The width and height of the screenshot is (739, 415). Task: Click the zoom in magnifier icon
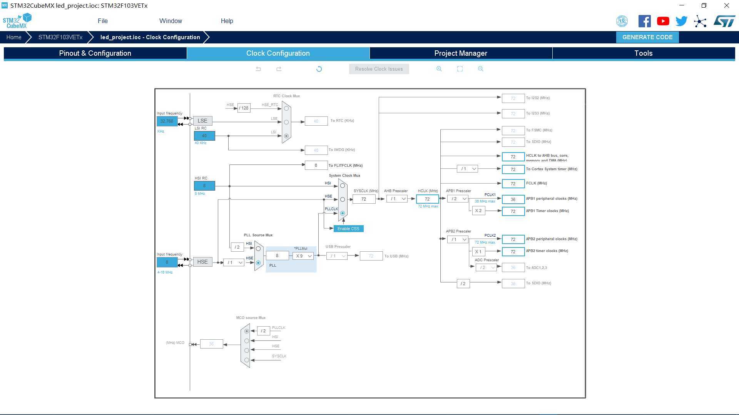[x=440, y=69]
